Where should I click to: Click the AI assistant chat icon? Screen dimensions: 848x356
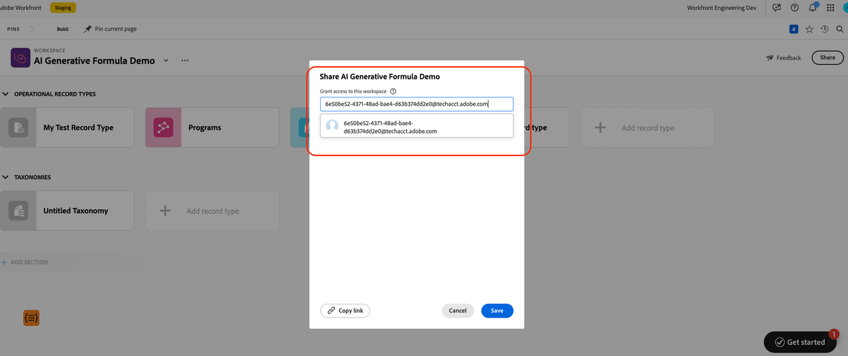[776, 8]
